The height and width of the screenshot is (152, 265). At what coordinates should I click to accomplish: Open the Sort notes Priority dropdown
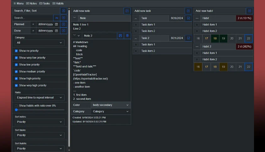40,122
